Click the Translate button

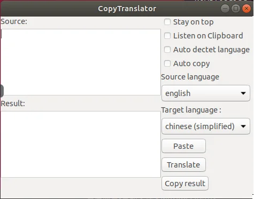pyautogui.click(x=183, y=165)
